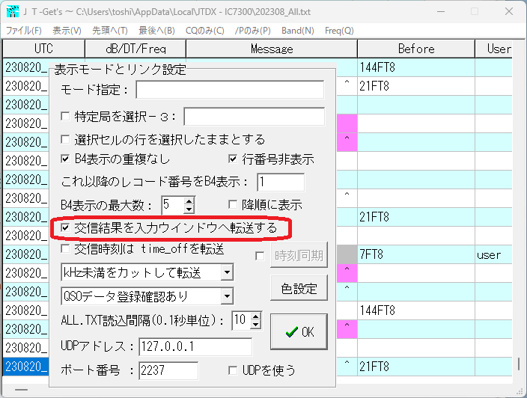Enable 選択セルの行を選択したままとする checkbox
This screenshot has height=398, width=527.
(x=65, y=138)
